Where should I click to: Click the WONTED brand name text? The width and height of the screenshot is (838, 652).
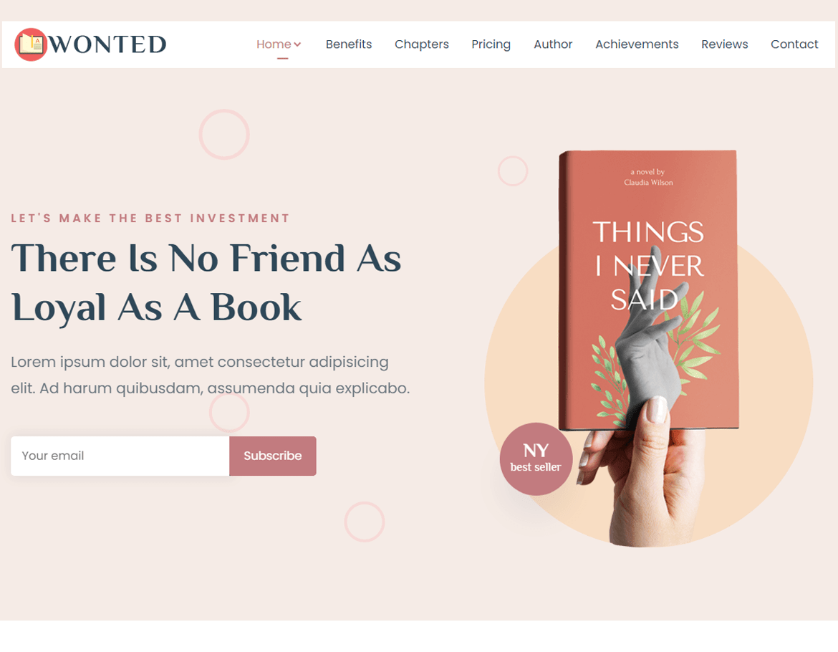tap(107, 44)
